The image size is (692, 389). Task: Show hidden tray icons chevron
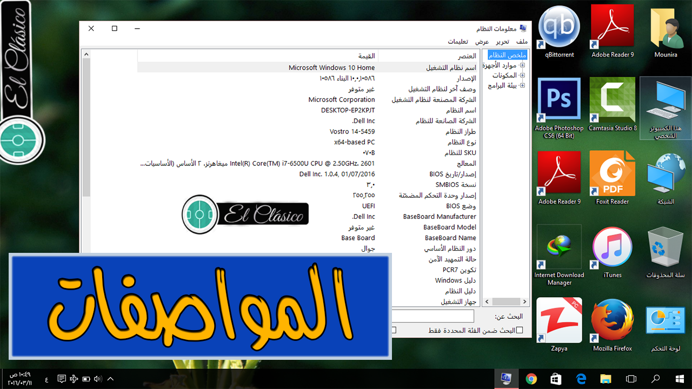110,379
